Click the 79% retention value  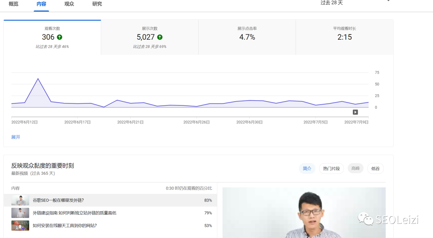[x=208, y=213]
